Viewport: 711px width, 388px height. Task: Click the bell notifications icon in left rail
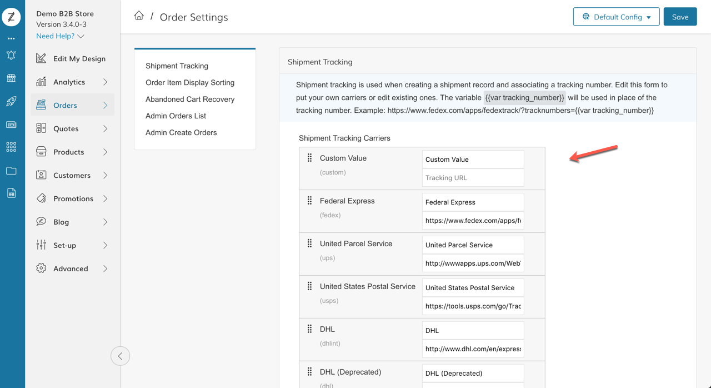click(11, 55)
